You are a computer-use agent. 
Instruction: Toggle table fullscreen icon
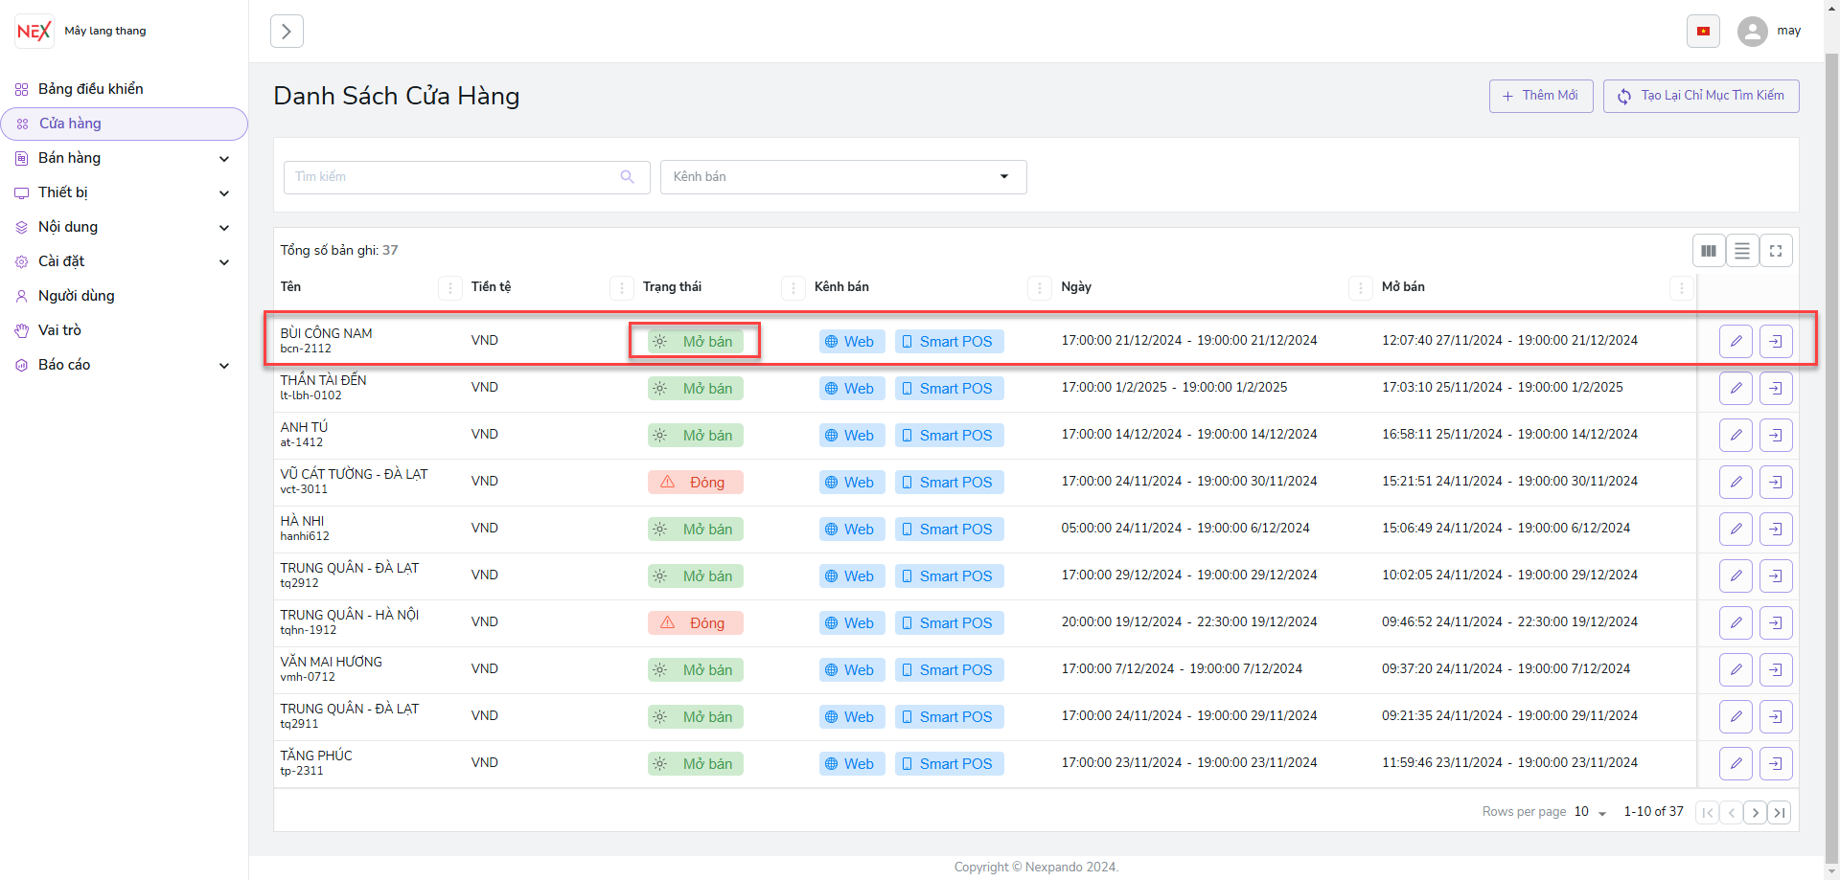pos(1776,251)
